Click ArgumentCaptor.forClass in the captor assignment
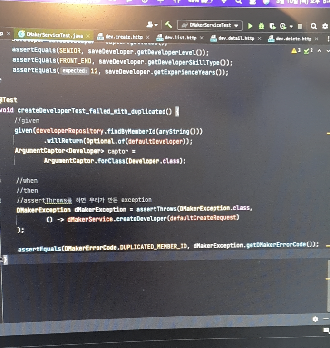The image size is (330, 348). point(85,161)
